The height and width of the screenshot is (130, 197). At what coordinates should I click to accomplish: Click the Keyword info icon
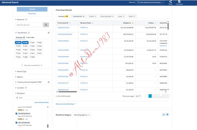26,20
